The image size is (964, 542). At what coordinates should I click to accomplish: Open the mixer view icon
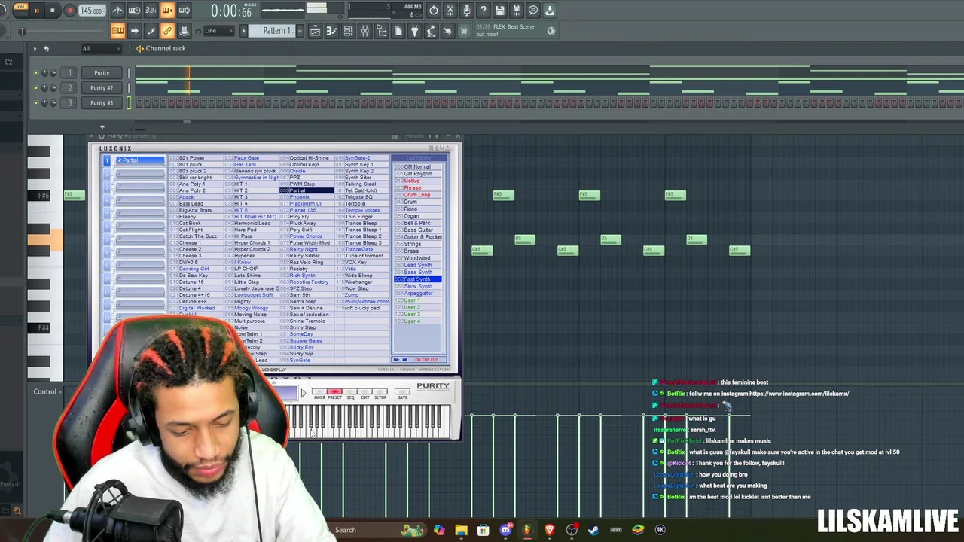click(x=365, y=31)
